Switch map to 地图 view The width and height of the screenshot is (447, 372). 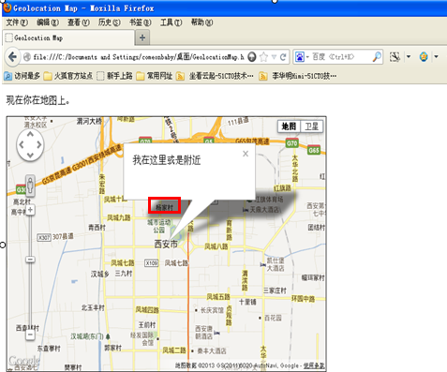pyautogui.click(x=289, y=126)
